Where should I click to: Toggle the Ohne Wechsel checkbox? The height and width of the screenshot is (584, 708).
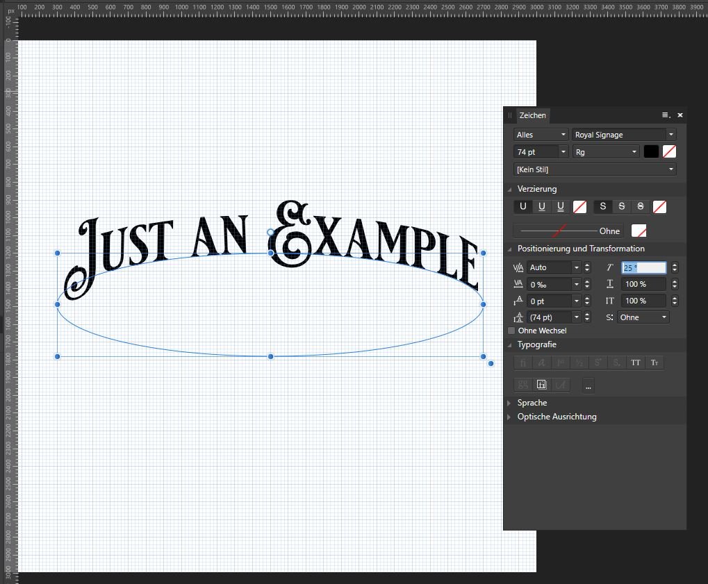(512, 331)
